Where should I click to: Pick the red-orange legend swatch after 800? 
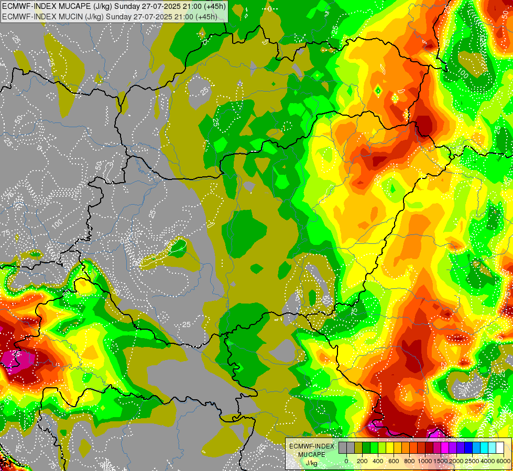coord(413,447)
